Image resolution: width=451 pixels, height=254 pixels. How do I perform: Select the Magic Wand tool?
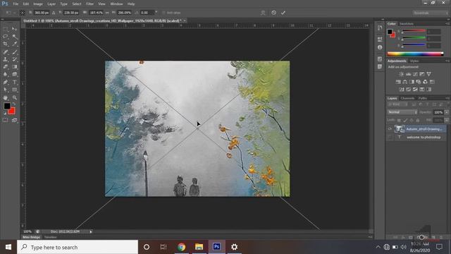coord(14,37)
